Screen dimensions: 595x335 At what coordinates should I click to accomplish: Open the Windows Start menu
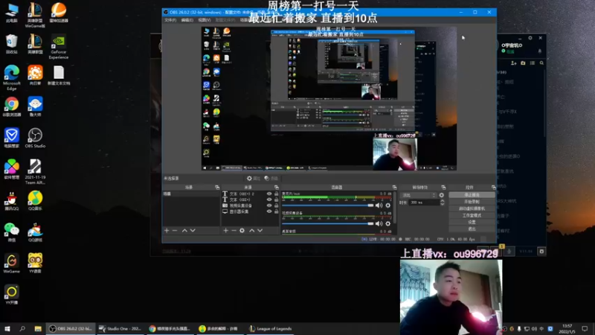point(7,328)
